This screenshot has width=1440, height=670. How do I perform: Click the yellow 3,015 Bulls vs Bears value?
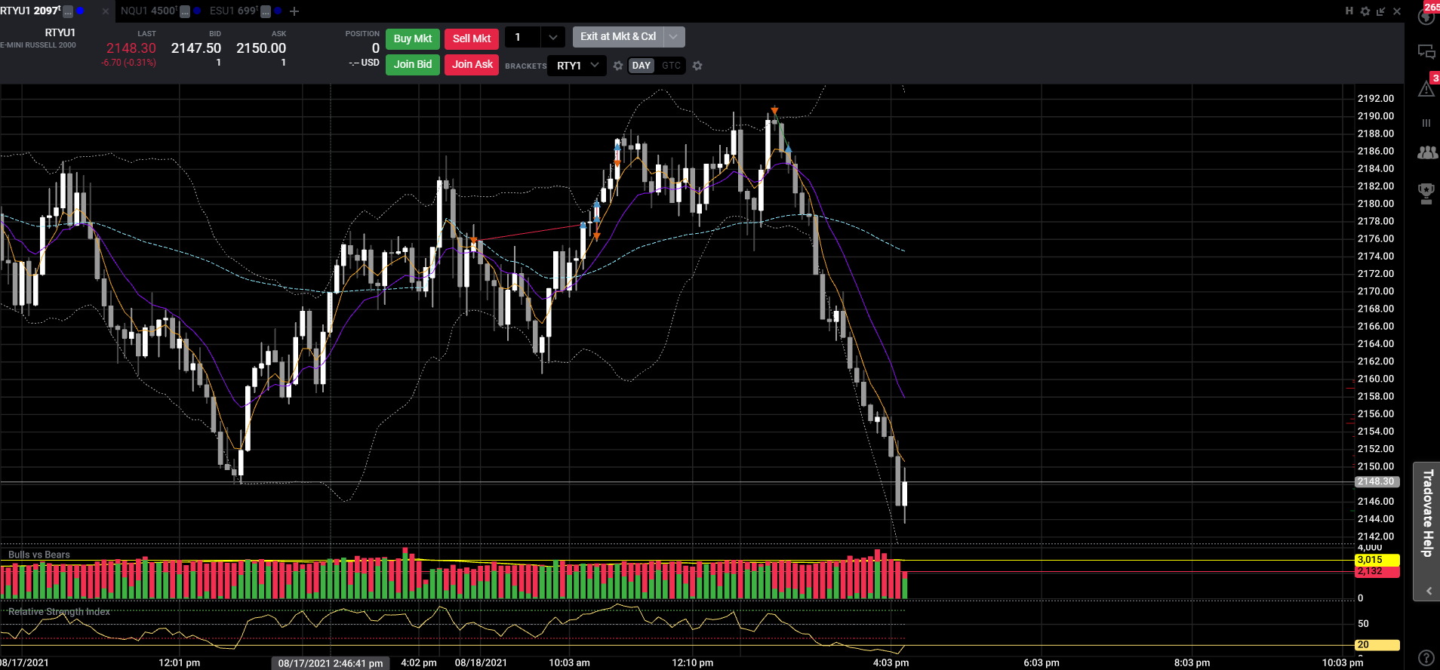point(1377,560)
